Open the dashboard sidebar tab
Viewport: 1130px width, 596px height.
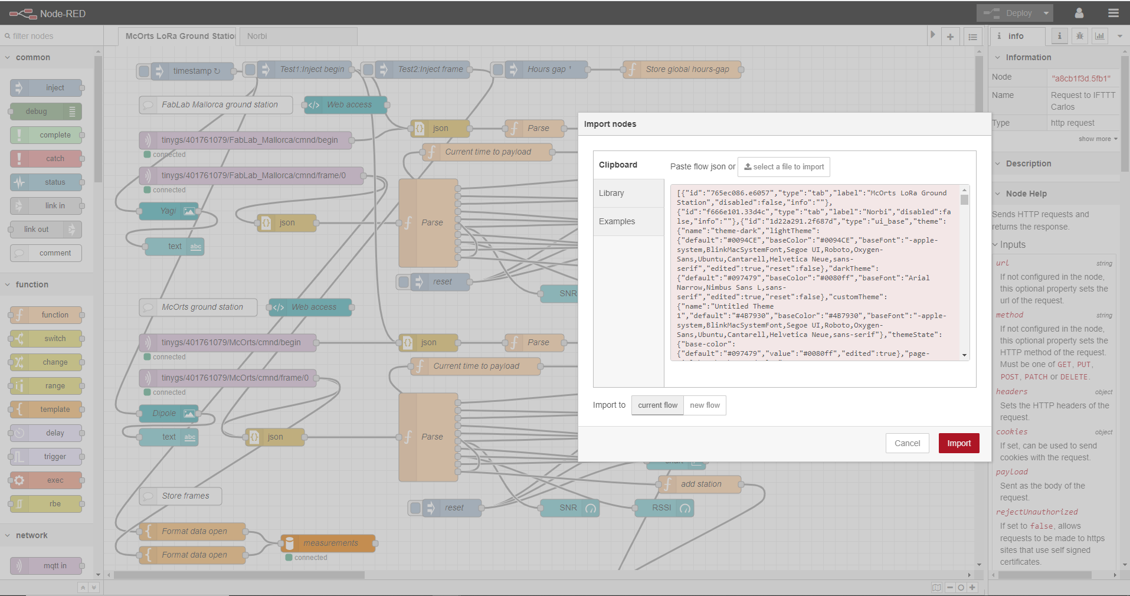tap(1099, 36)
